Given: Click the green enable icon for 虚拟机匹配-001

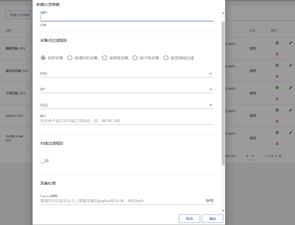Looking at the screenshot, I should tap(277, 65).
